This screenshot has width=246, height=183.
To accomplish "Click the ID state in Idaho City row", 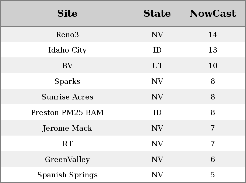I will [x=157, y=50].
